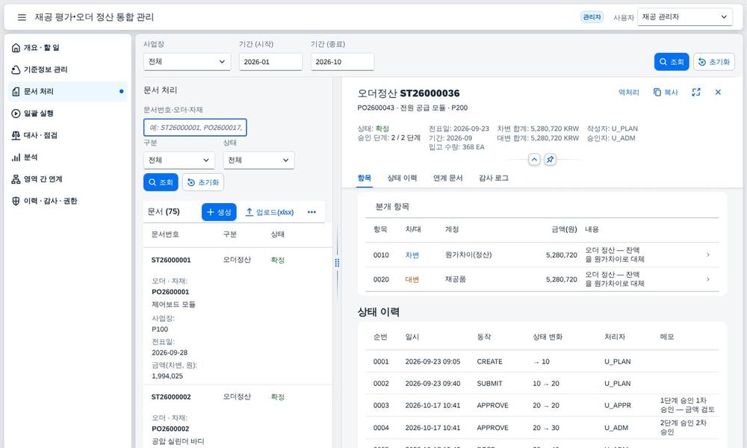Click account 재공품 in row 0020
The width and height of the screenshot is (747, 448).
pyautogui.click(x=455, y=279)
